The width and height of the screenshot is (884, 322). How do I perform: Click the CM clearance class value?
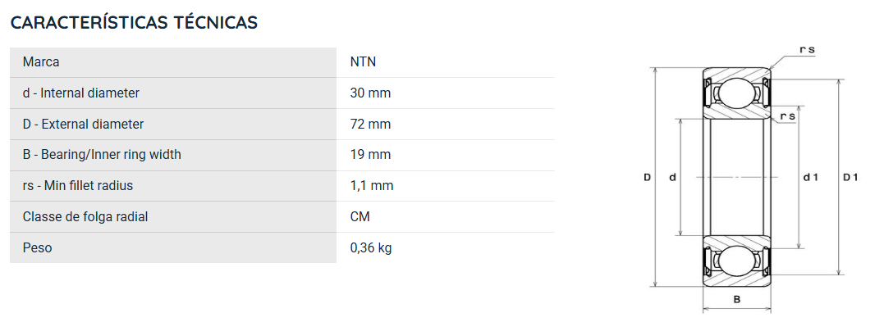click(360, 217)
